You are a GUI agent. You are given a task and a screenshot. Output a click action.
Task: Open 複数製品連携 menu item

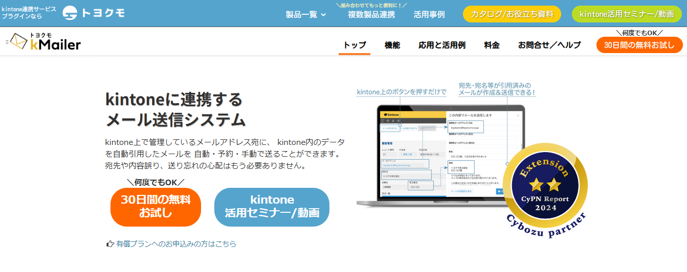tap(371, 14)
